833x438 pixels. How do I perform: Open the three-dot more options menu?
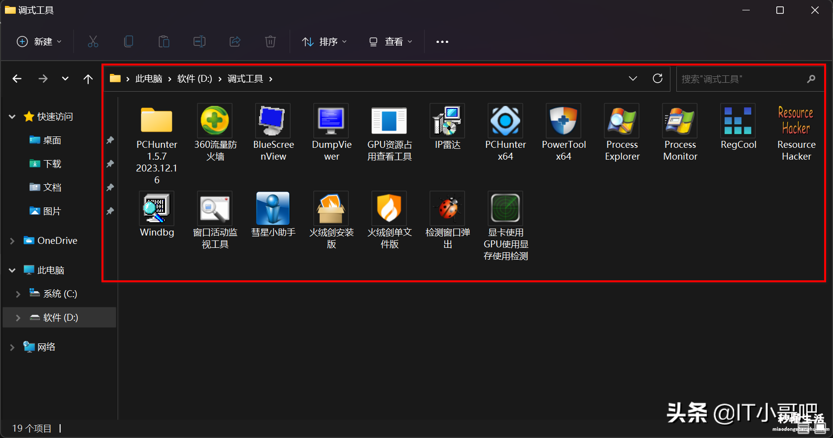click(442, 42)
